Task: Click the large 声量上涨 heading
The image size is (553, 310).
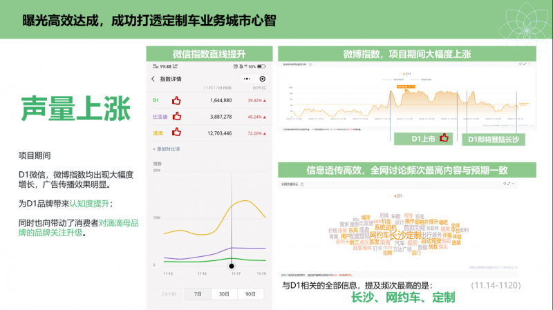Action: [75, 108]
